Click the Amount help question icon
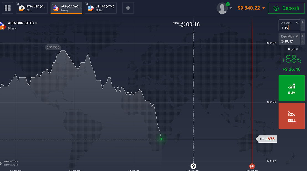307x171 pixels. click(297, 23)
